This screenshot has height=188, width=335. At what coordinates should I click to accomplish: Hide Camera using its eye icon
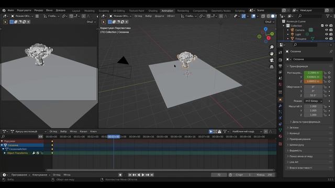[327, 30]
